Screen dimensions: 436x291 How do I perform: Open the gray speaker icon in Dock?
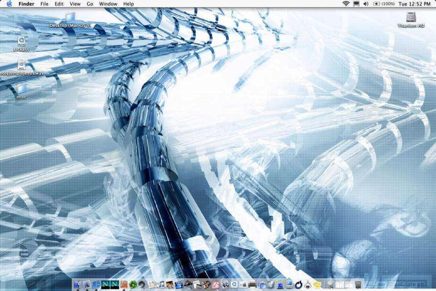coord(142,285)
